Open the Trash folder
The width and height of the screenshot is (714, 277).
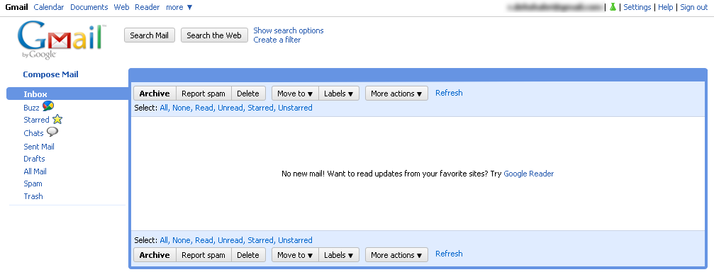coord(33,196)
